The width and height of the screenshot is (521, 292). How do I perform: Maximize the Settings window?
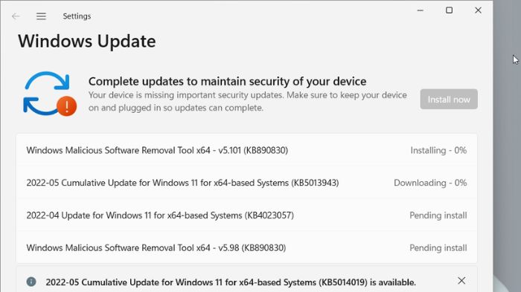450,10
